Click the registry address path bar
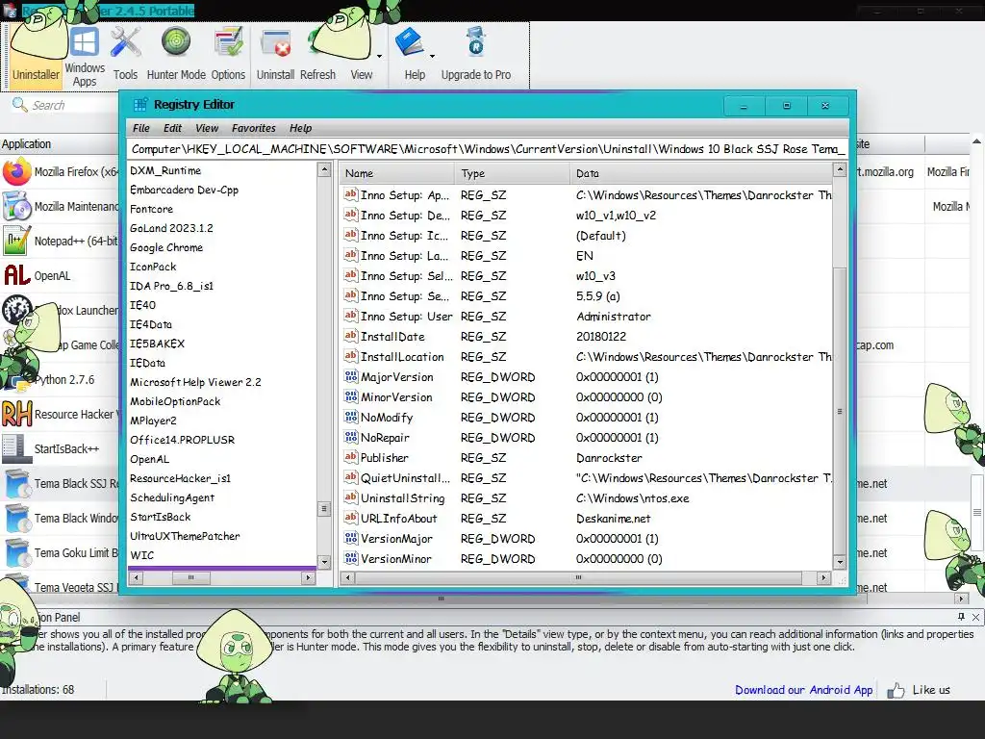Viewport: 985px width, 739px height. click(488, 149)
